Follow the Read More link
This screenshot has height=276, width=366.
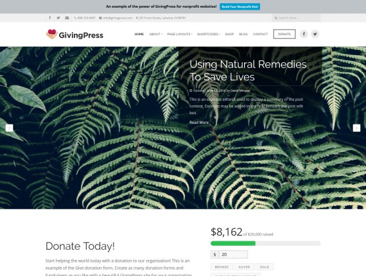click(x=199, y=123)
